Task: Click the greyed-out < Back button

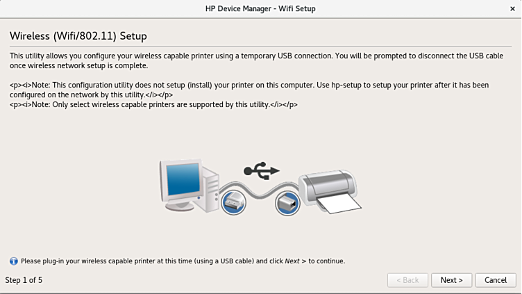Action: 407,280
